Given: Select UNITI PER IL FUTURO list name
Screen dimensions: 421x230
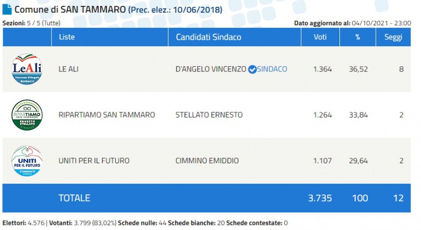Looking at the screenshot, I should click(x=94, y=161).
